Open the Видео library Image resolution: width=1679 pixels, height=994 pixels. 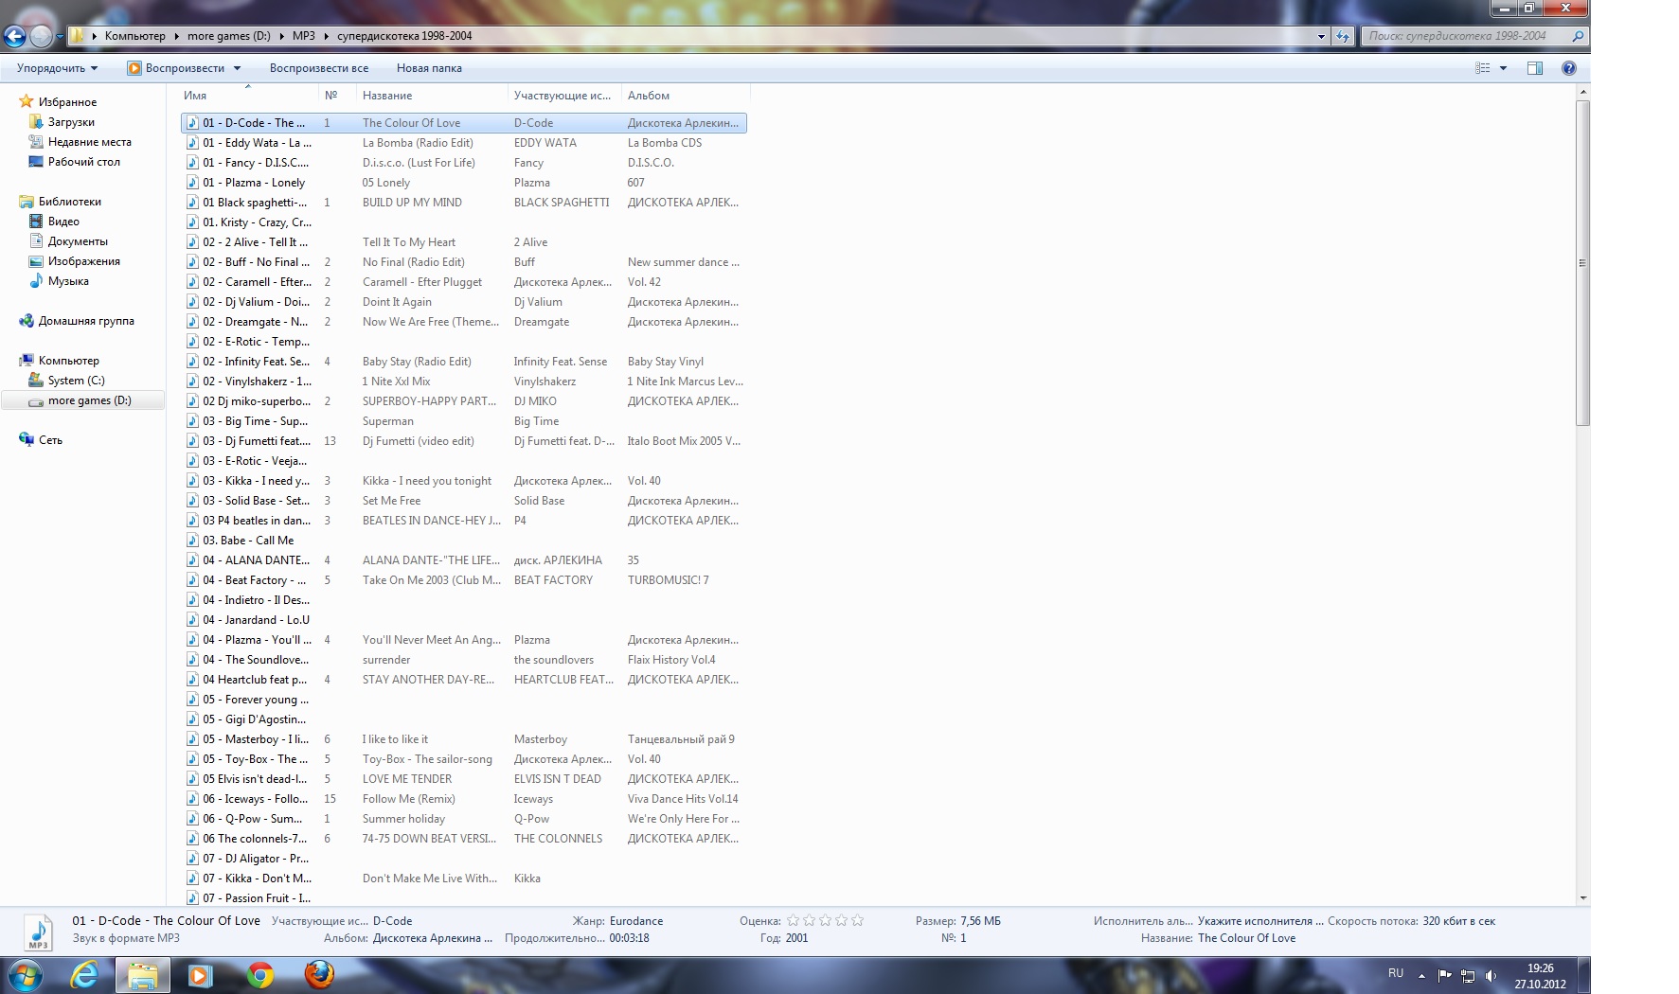pos(63,222)
